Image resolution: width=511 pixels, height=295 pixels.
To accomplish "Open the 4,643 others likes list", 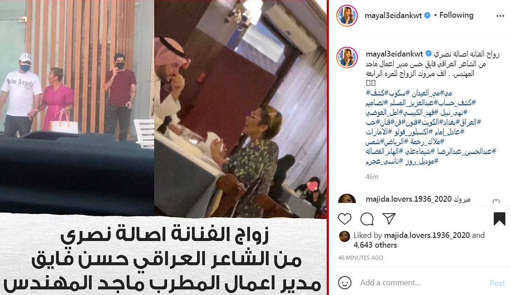I will [375, 245].
